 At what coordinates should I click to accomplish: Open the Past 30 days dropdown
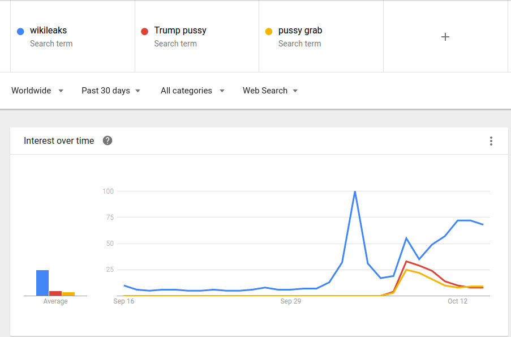[x=111, y=91]
